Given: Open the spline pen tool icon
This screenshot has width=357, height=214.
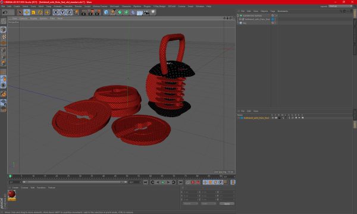Looking at the screenshot, I should point(112,12).
